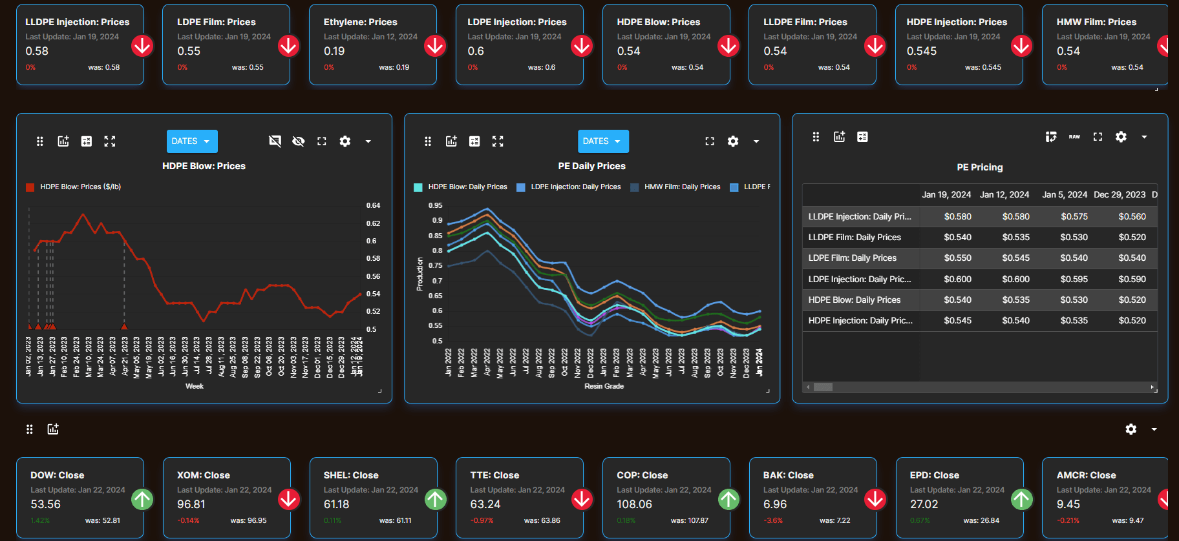The height and width of the screenshot is (541, 1179).
Task: Toggle LDPE Injection: Daily Prices legend series
Action: (569, 187)
